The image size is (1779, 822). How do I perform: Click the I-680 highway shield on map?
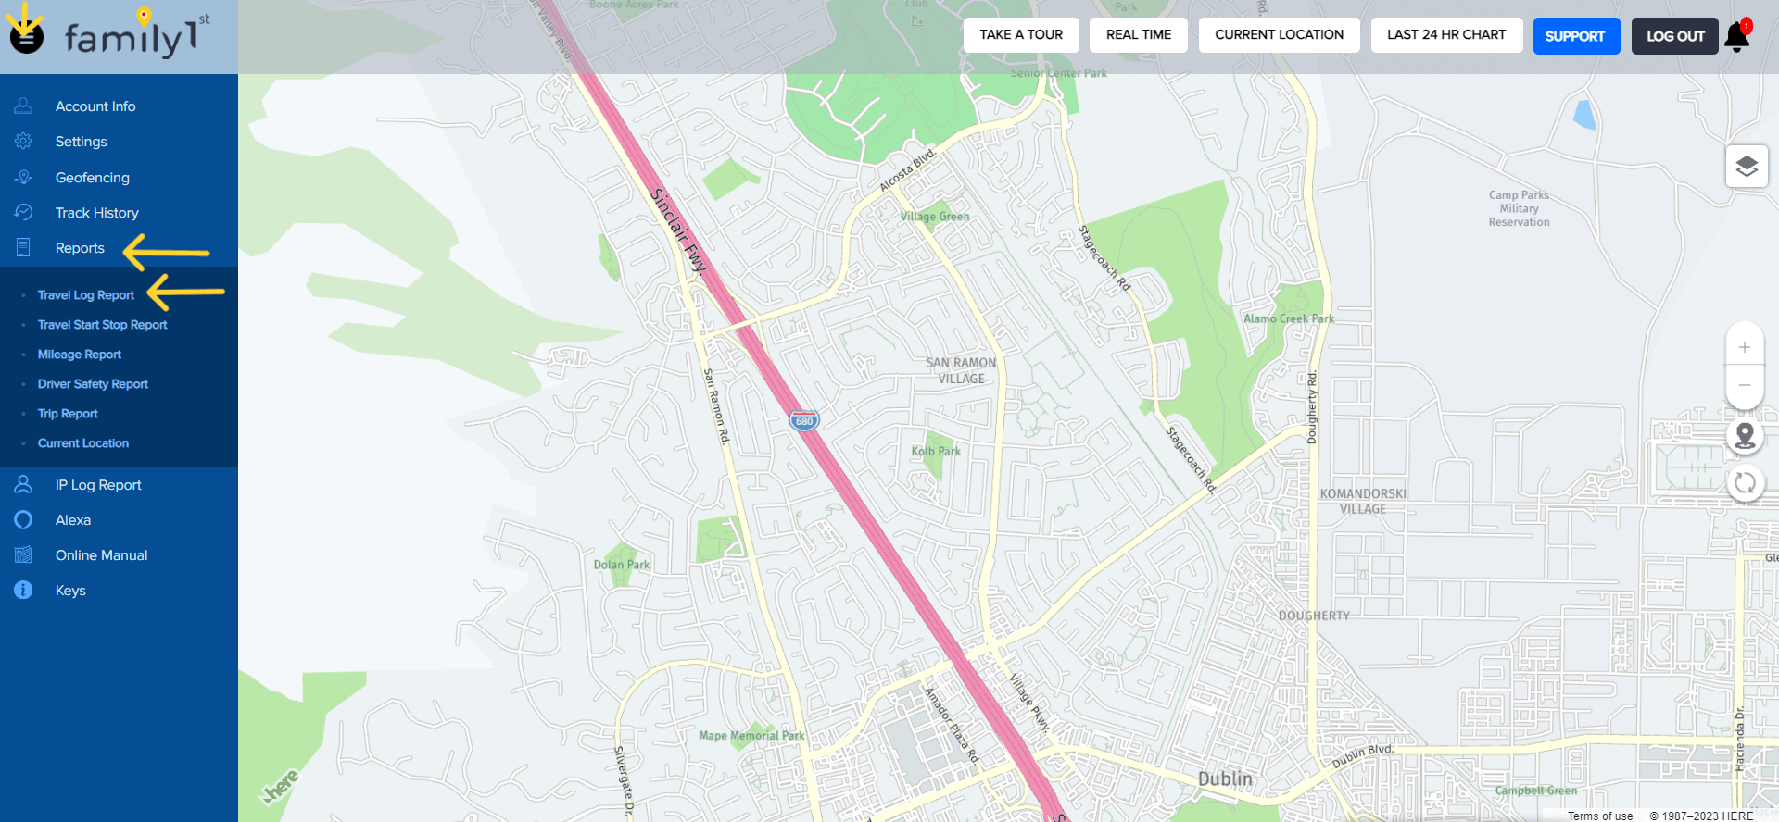click(804, 421)
